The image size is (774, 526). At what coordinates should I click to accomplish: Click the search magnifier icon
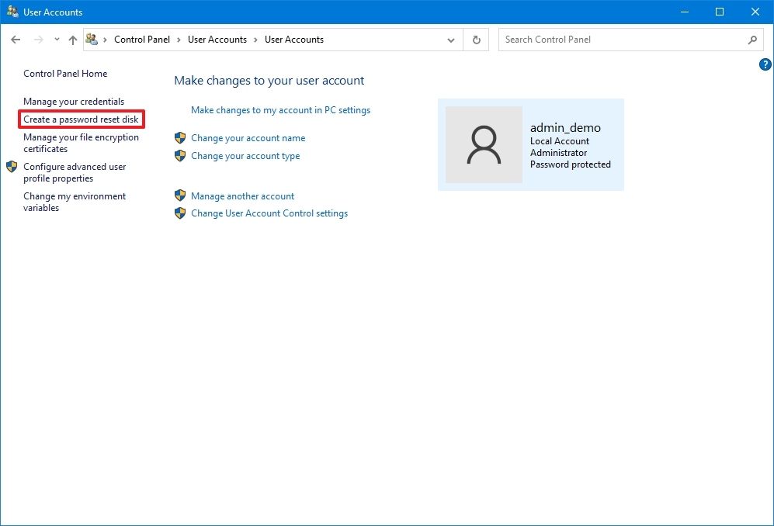pos(751,39)
